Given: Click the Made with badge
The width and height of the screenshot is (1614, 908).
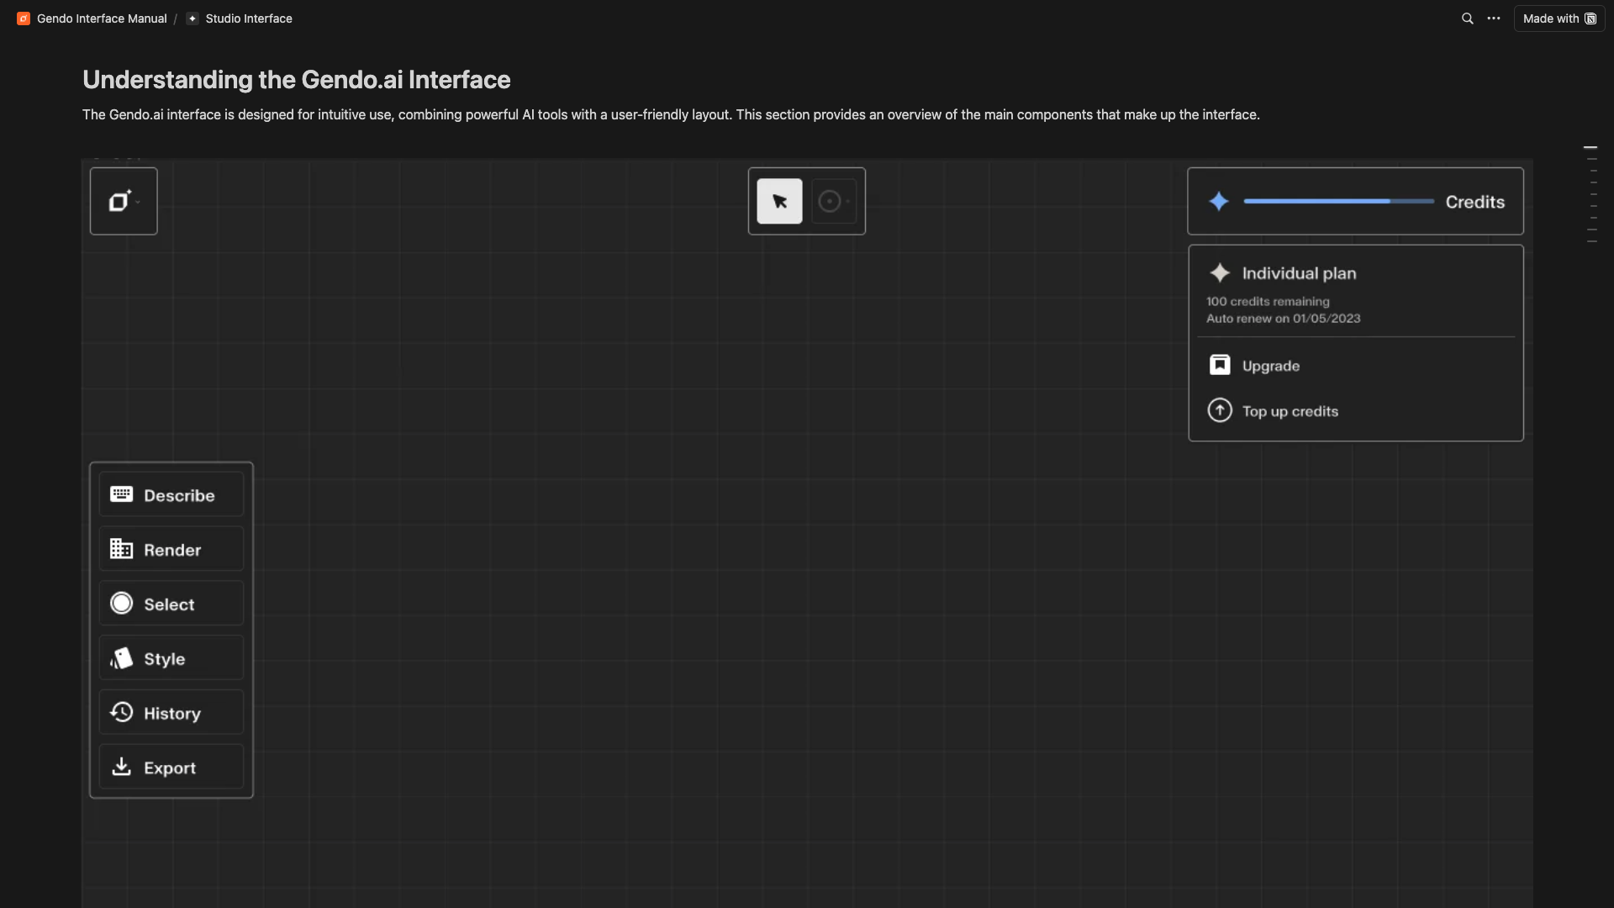Looking at the screenshot, I should coord(1559,18).
